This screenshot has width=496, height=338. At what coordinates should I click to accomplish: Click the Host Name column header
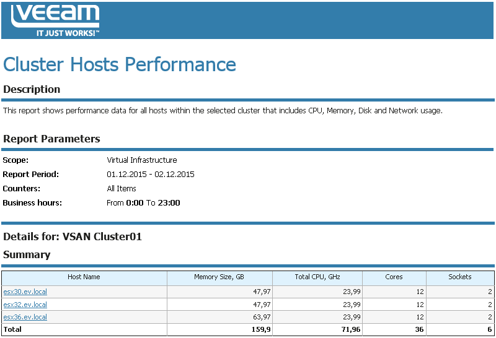[84, 277]
